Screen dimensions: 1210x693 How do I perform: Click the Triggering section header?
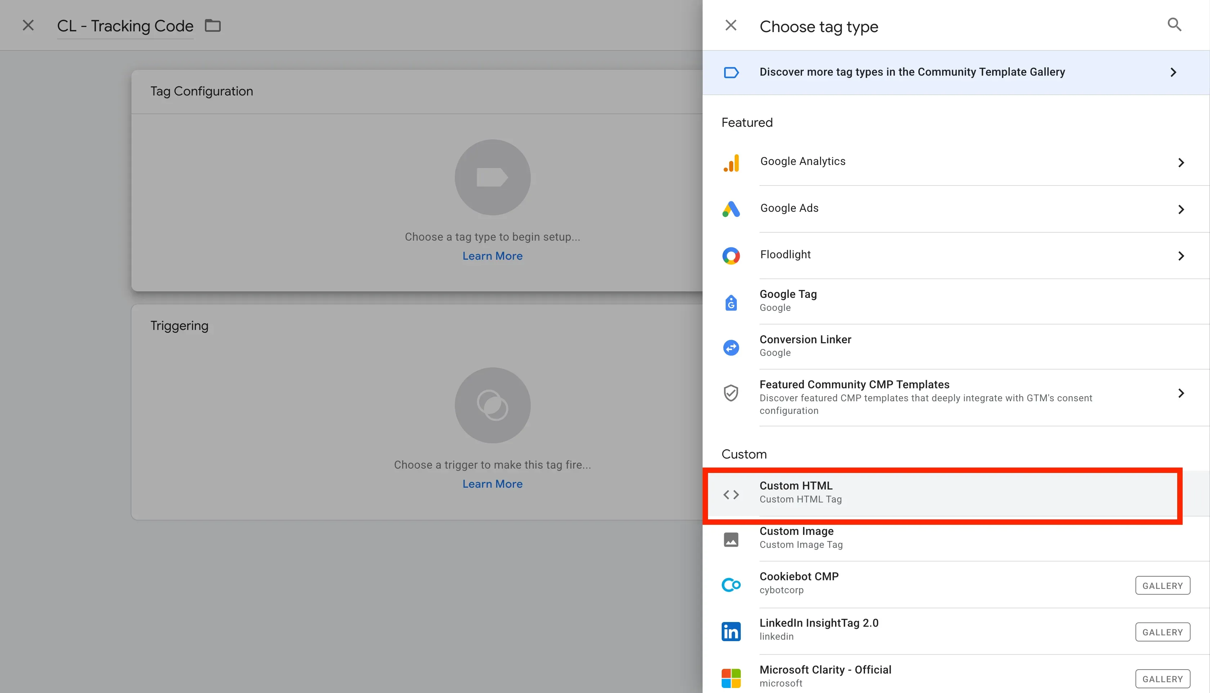tap(179, 326)
